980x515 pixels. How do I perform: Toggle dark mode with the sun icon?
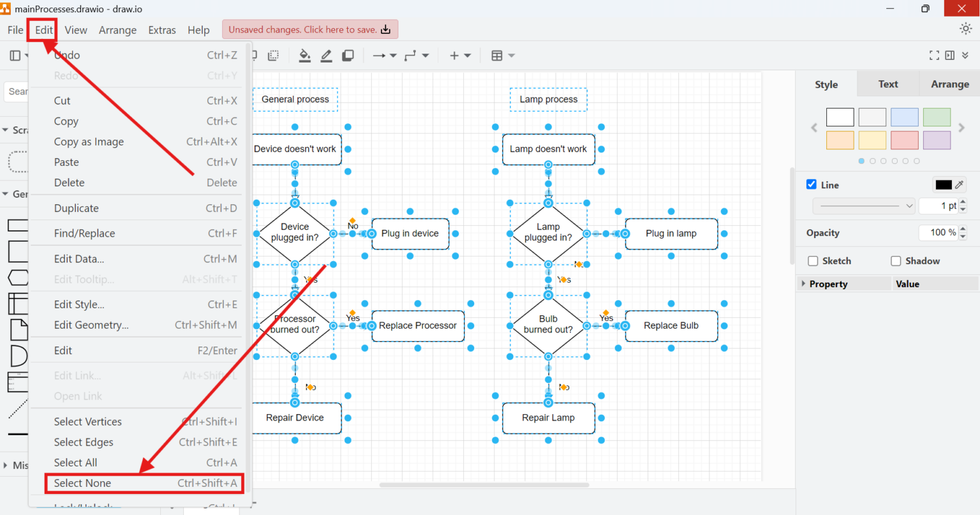coord(965,29)
